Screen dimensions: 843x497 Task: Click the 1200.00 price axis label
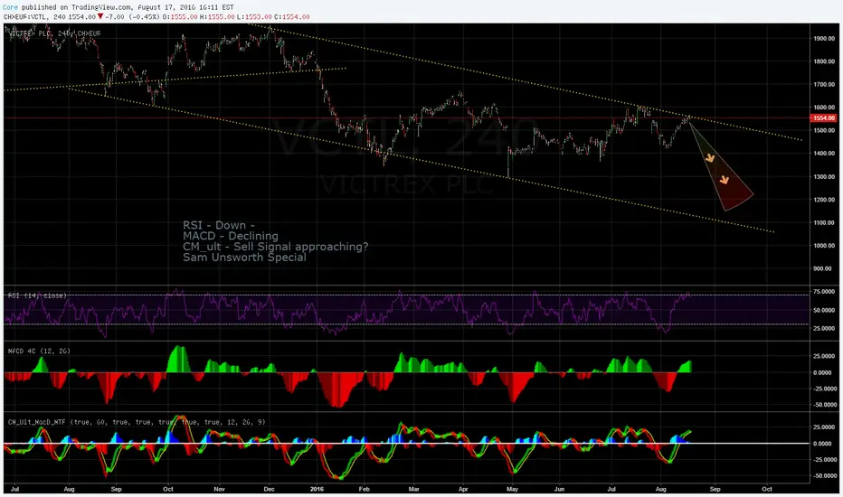pos(824,200)
